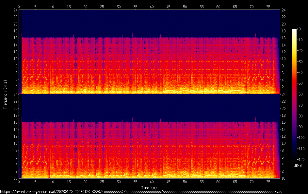Click the Frequency (kHz) axis label

coord(5,94)
